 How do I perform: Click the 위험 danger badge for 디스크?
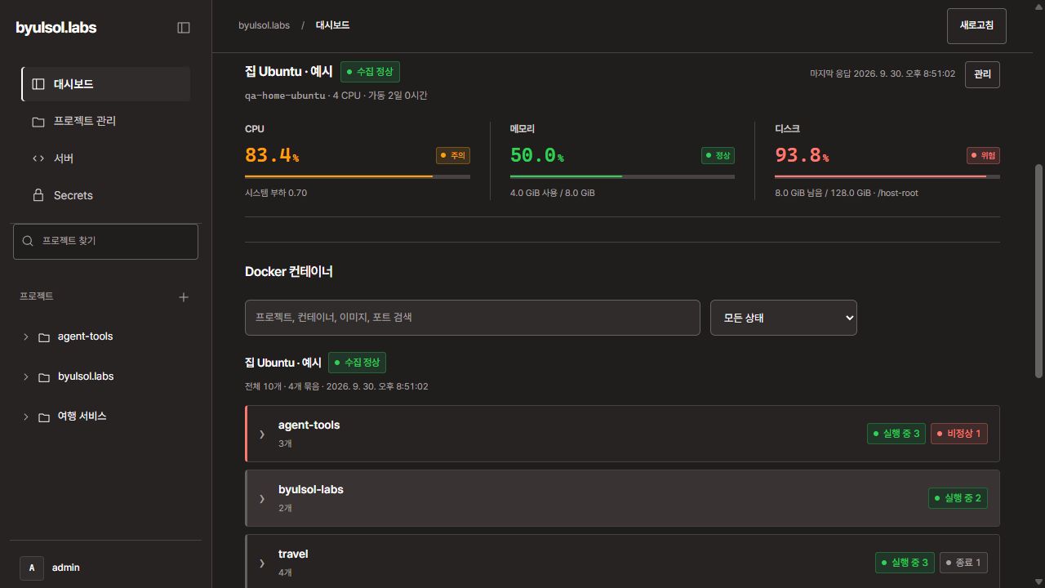983,155
